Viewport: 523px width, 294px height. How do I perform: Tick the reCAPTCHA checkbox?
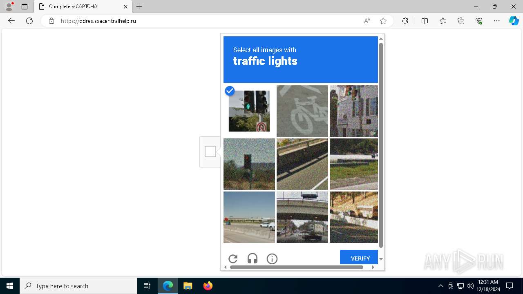point(210,151)
